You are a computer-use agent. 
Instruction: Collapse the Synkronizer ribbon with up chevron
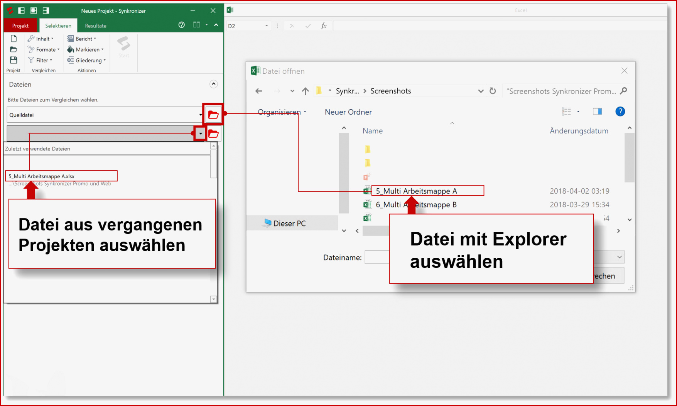(x=216, y=25)
